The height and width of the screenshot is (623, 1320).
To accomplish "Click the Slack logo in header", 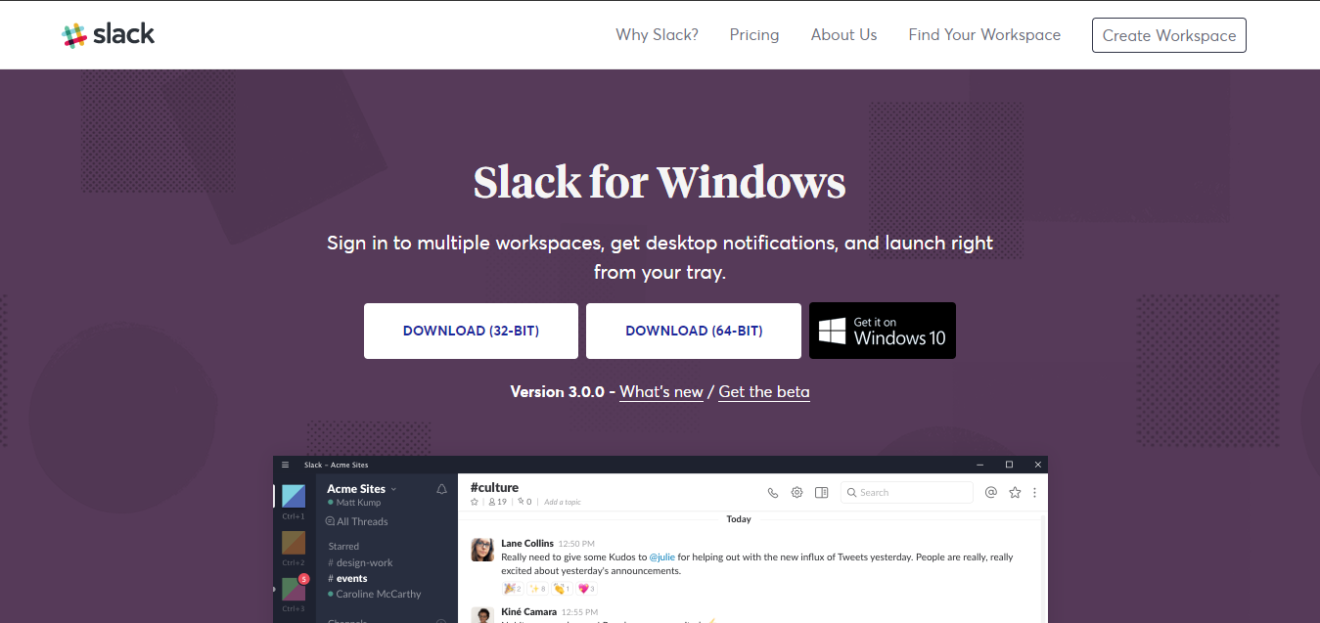I will click(109, 35).
